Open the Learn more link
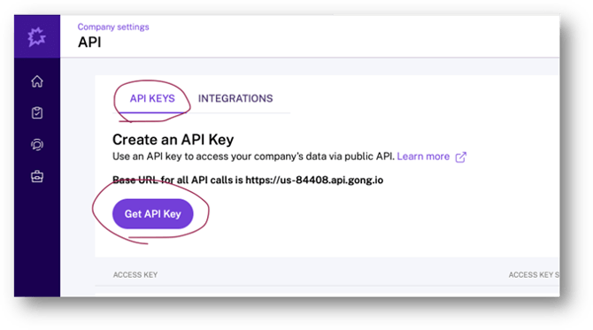Screen dimensions: 593x330 tap(423, 157)
